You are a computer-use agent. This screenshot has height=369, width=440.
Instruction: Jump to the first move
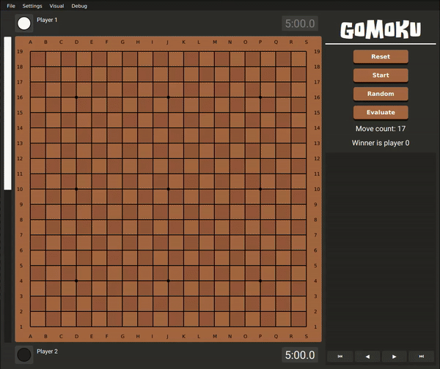point(340,356)
